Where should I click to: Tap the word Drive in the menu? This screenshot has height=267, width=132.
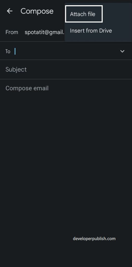tap(106, 31)
